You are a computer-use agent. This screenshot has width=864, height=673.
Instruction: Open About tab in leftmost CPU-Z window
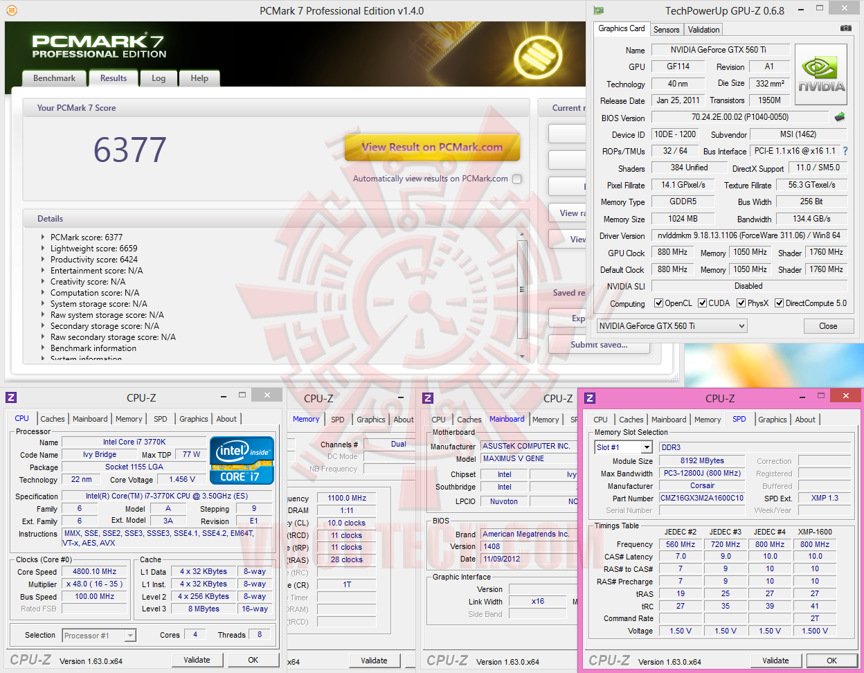pyautogui.click(x=226, y=419)
